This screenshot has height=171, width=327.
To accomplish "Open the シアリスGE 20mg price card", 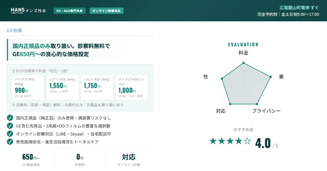I will click(62, 87).
